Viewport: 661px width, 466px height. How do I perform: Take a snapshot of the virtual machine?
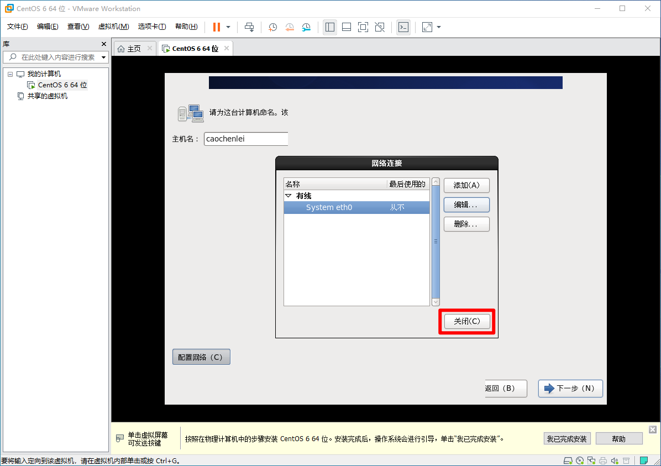pyautogui.click(x=273, y=27)
